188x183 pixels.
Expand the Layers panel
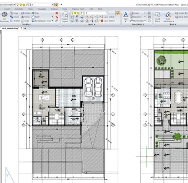(x=91, y=24)
